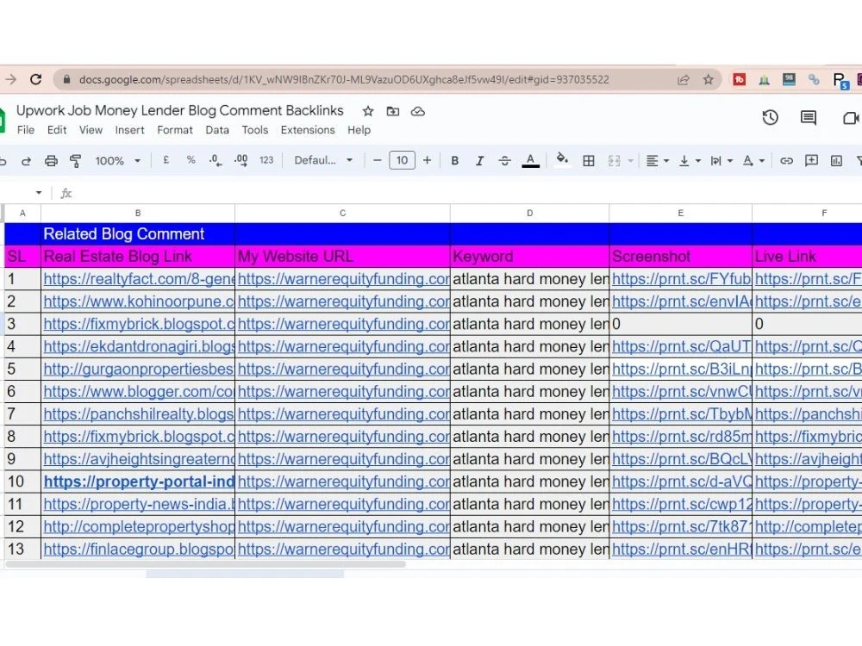Open vertical align dropdown

[690, 160]
